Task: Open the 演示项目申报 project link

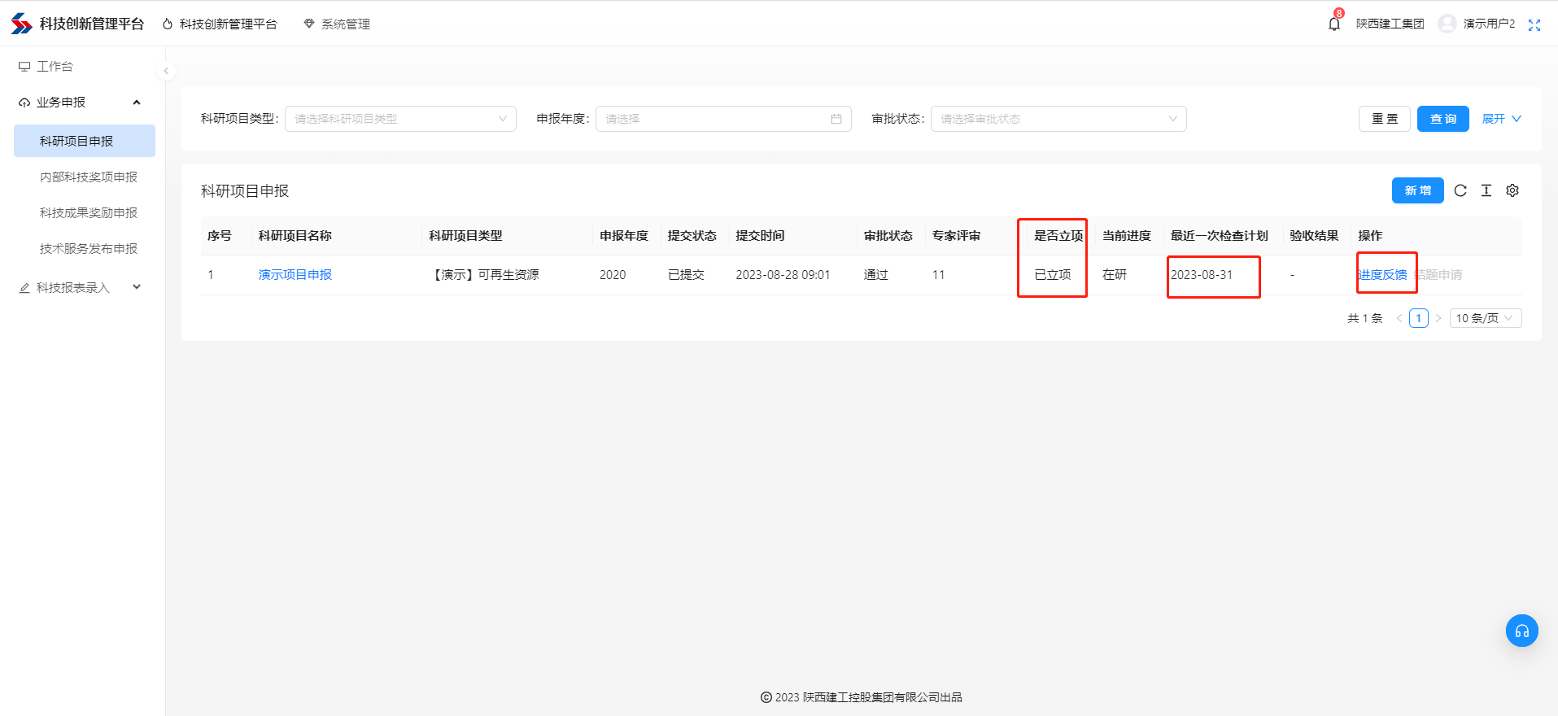Action: (295, 275)
